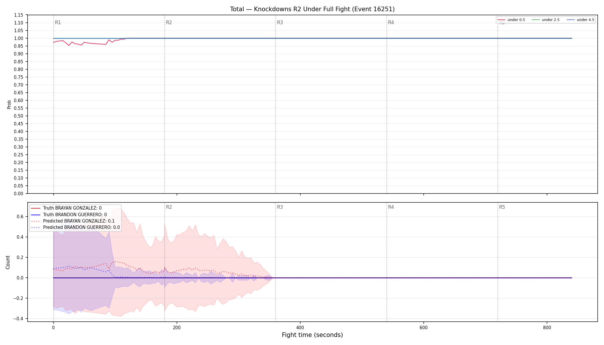
Task: Click the 0.75 tick on the Prob axis
Action: click(x=19, y=77)
